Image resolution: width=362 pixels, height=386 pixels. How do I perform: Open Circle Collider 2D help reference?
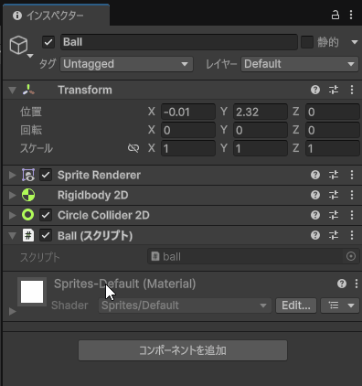tap(315, 215)
